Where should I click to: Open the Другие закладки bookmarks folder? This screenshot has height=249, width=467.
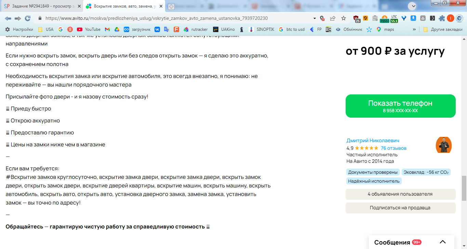[x=443, y=29]
